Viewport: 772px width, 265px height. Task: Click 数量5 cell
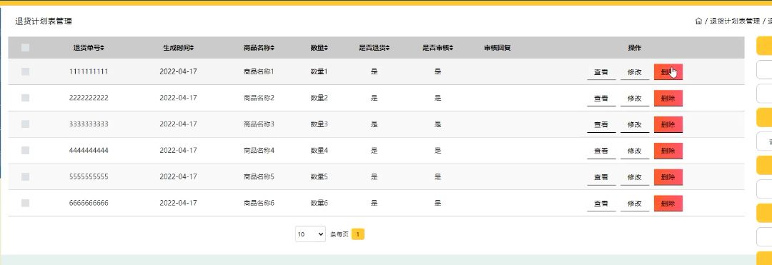[x=319, y=176]
